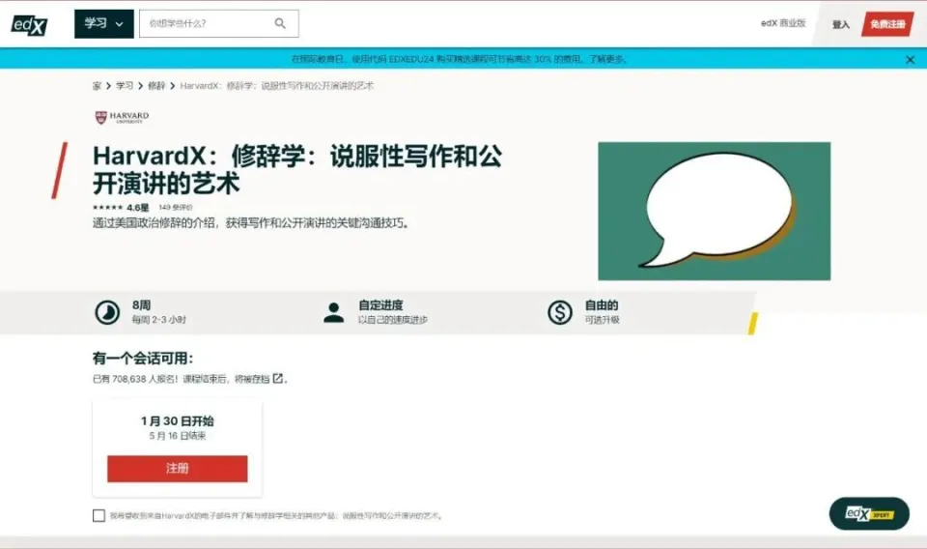The image size is (927, 549).
Task: Go to 家 in the breadcrumb
Action: pos(97,86)
